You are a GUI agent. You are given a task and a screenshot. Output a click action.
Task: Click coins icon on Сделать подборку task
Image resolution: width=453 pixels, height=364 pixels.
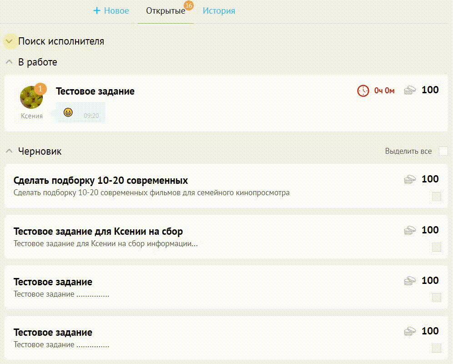click(410, 180)
